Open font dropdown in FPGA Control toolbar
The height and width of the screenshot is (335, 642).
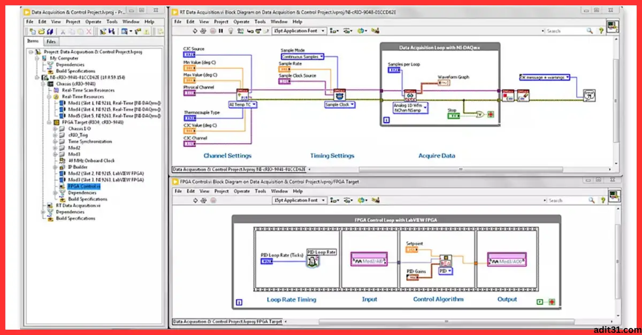click(x=299, y=201)
